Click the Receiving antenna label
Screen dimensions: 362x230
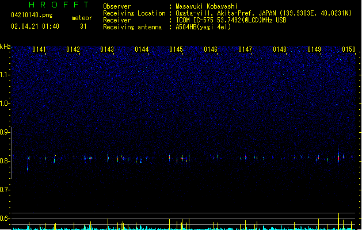pyautogui.click(x=132, y=27)
